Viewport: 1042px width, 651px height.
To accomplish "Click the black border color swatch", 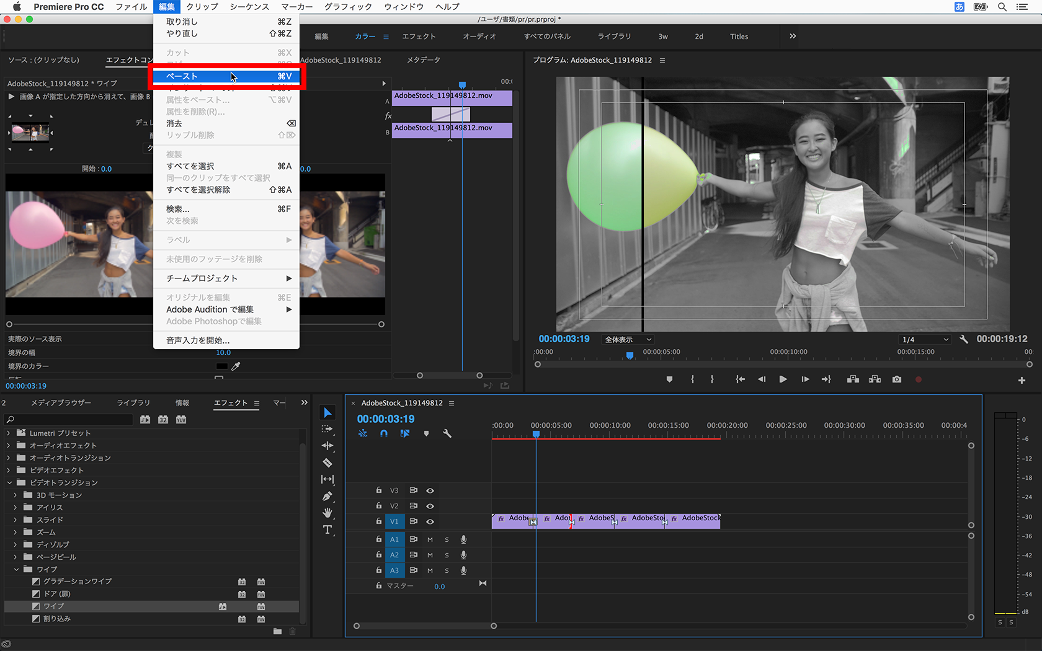I will pyautogui.click(x=221, y=366).
